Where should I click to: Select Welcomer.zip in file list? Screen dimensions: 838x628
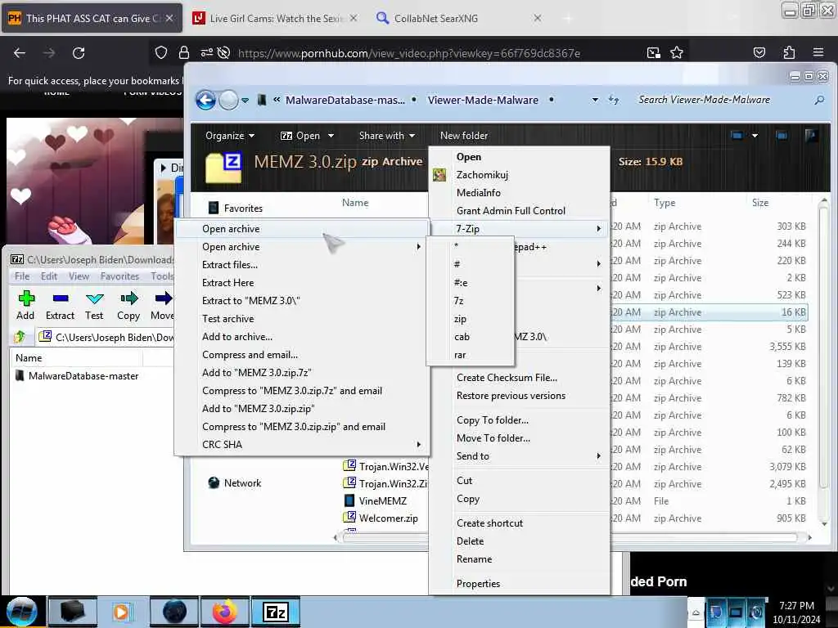389,518
